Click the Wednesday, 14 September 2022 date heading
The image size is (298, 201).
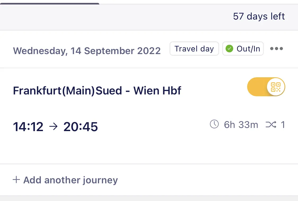87,51
